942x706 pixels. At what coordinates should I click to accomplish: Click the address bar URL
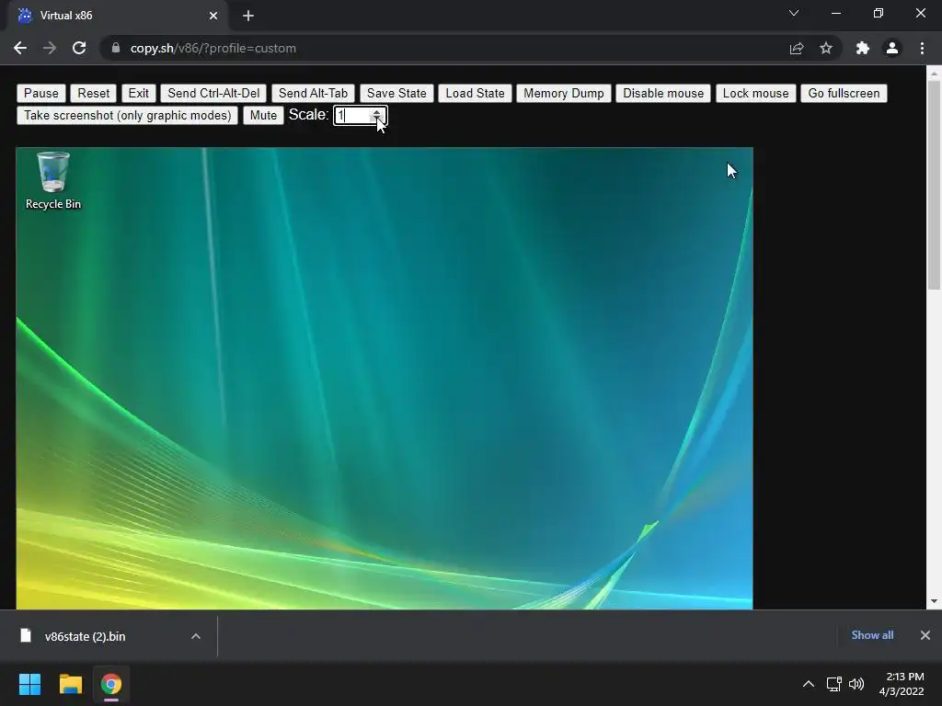[213, 48]
